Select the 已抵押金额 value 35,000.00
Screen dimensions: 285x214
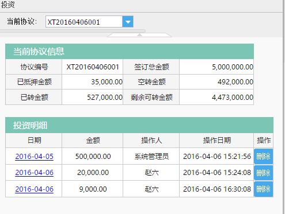pos(107,82)
